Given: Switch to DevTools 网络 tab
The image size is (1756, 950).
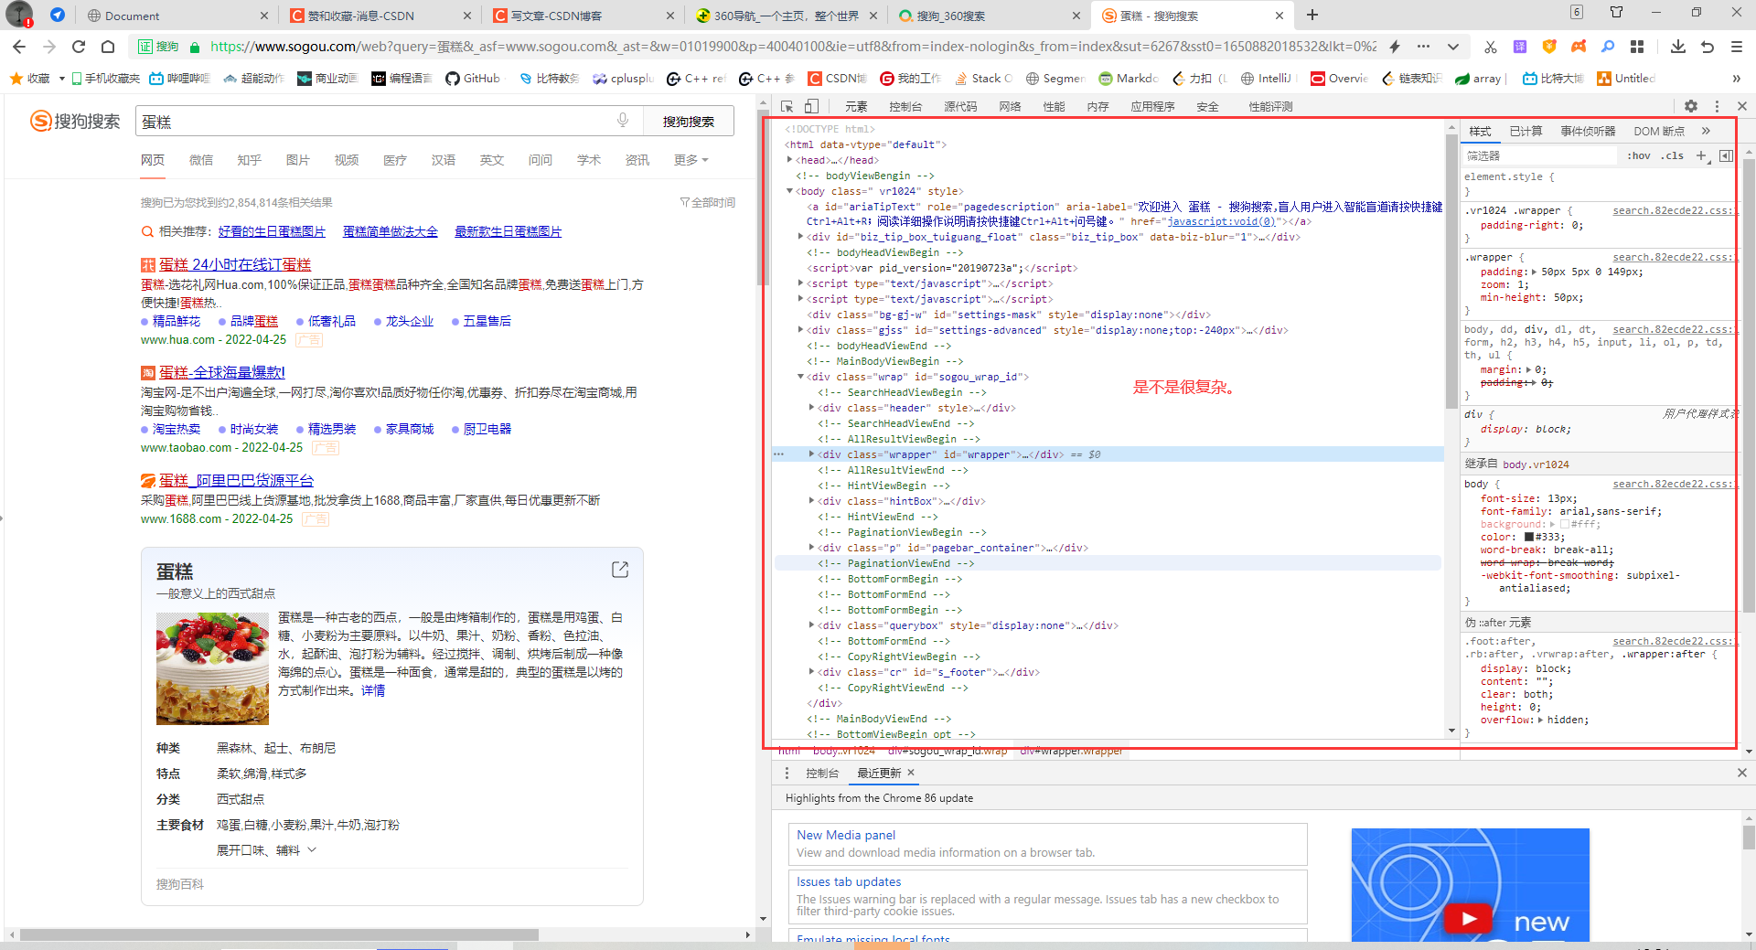Looking at the screenshot, I should coord(1010,107).
